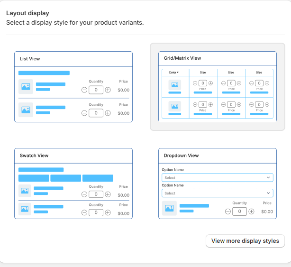Open first Option Name Select dropdown
This screenshot has width=291, height=267.
[x=218, y=177]
